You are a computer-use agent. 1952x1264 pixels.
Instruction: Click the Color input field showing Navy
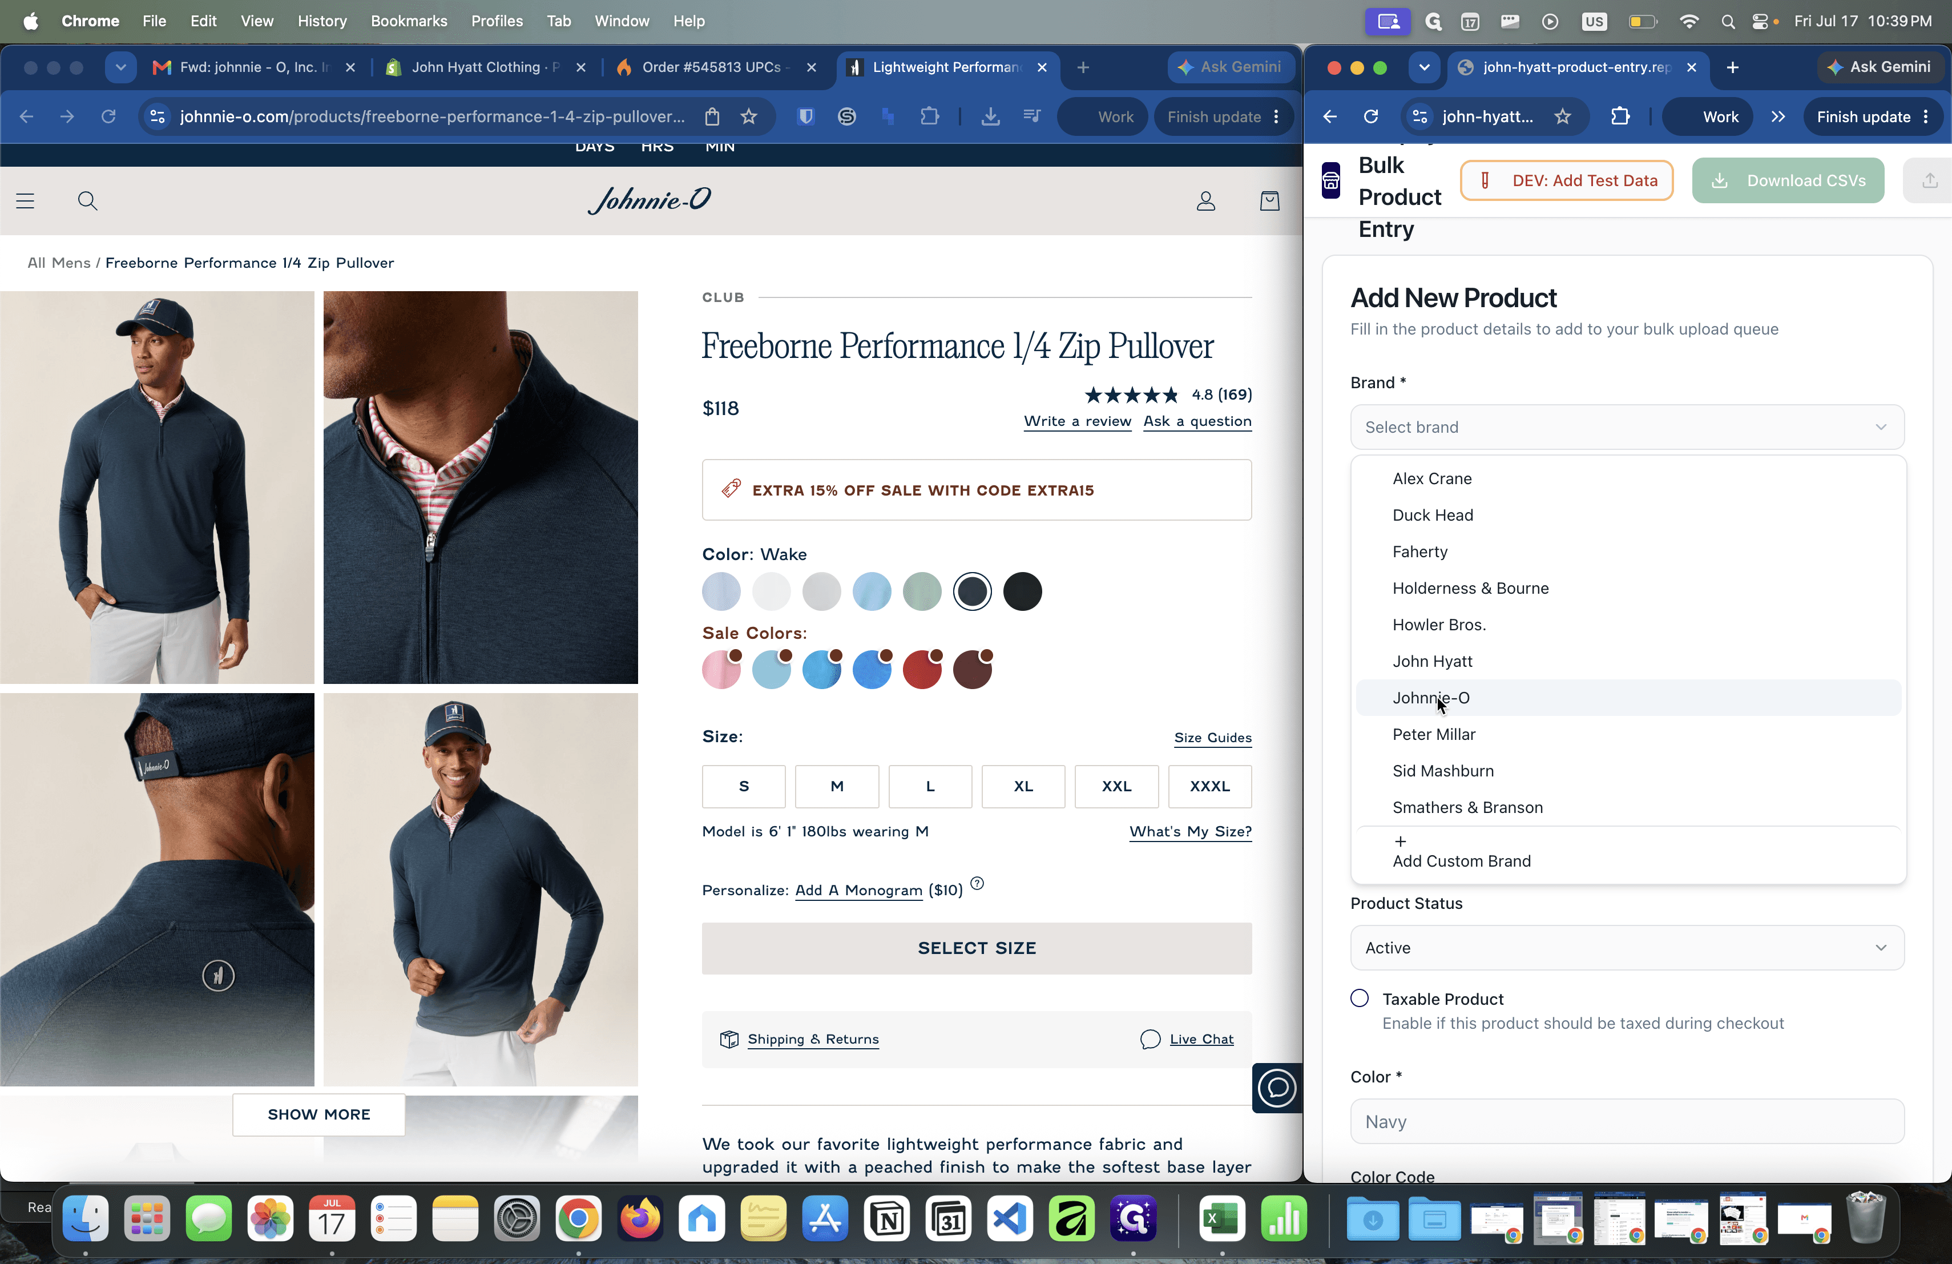pyautogui.click(x=1627, y=1121)
